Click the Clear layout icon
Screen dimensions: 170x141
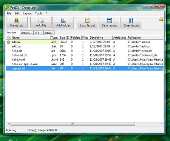tap(131, 20)
